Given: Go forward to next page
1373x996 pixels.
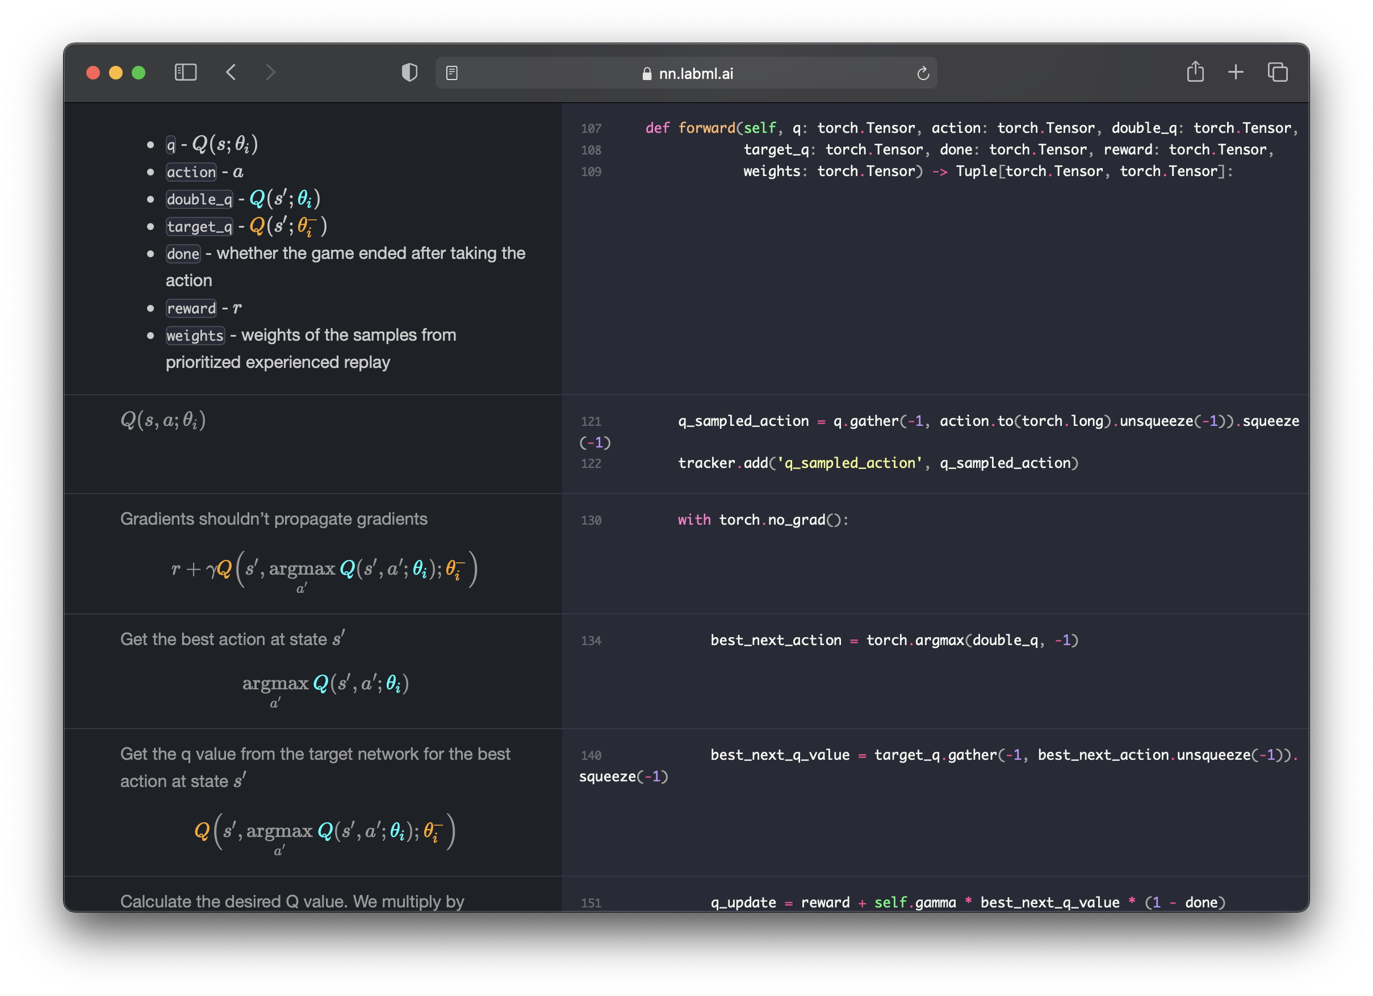Looking at the screenshot, I should coord(271,73).
